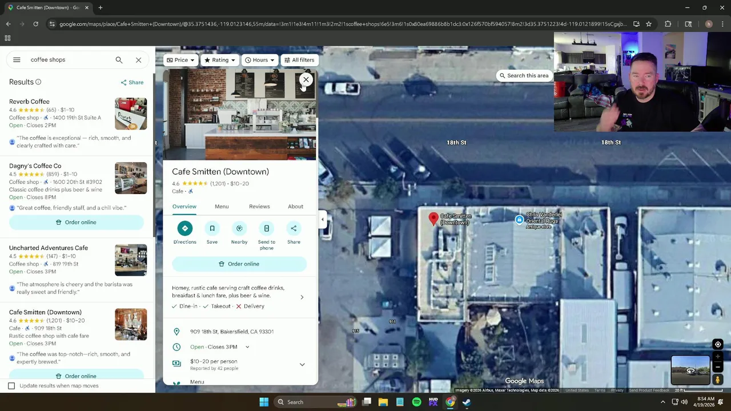Open the Google Maps hamburger menu
This screenshot has height=411, width=731.
(17, 60)
